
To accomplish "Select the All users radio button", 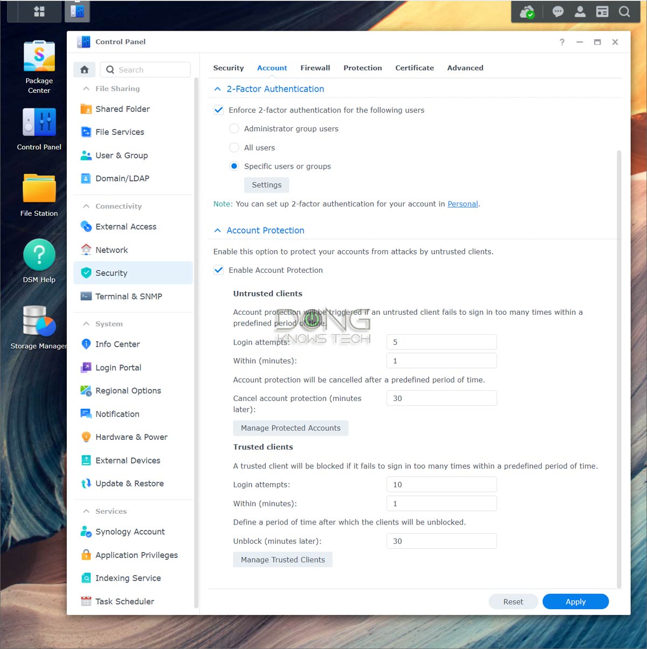I will point(234,147).
